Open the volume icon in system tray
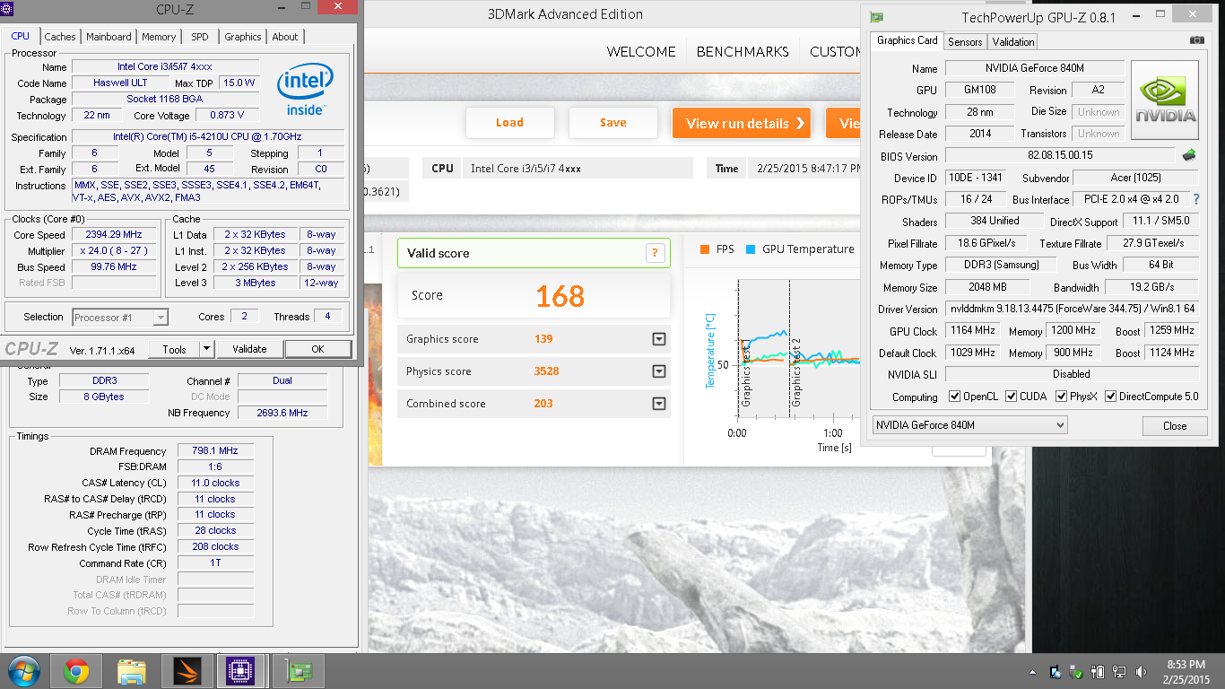This screenshot has width=1225, height=689. point(1140,672)
